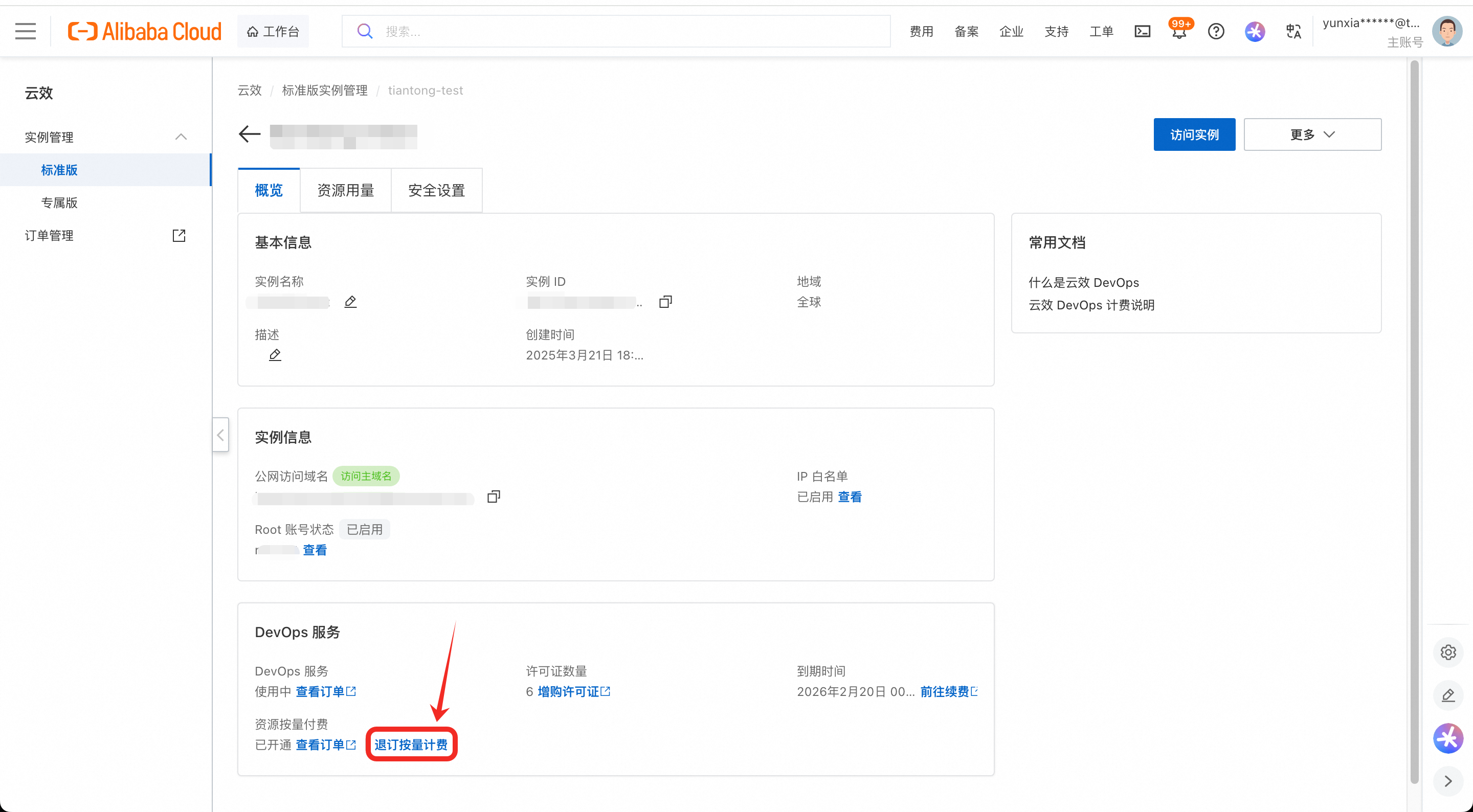Screen dimensions: 1473x812
Task: Open the hamburger navigation menu
Action: point(25,31)
